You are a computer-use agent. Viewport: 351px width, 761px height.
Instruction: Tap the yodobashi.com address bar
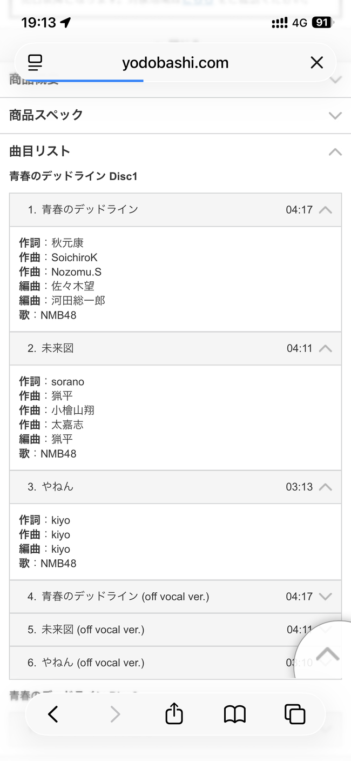[175, 63]
